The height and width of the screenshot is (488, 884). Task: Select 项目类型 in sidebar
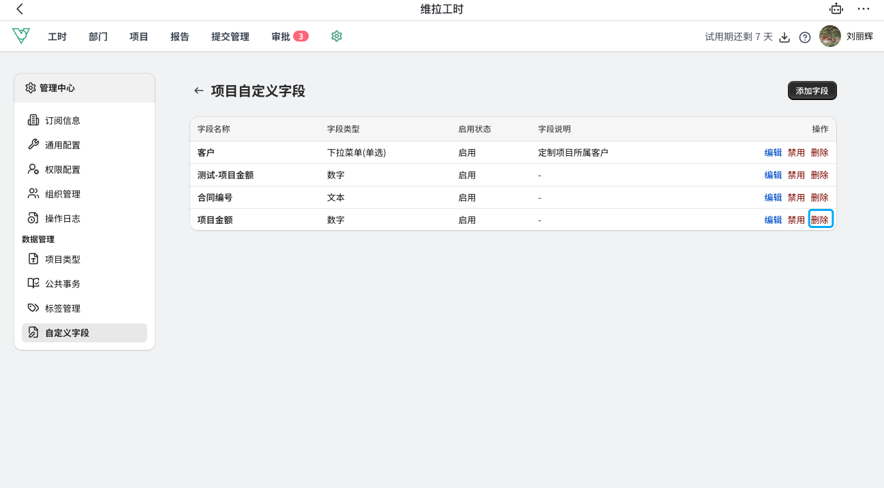click(63, 259)
